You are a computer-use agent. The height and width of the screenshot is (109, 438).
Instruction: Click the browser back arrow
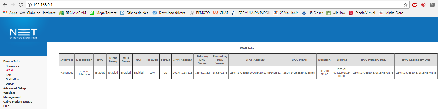(5, 5)
